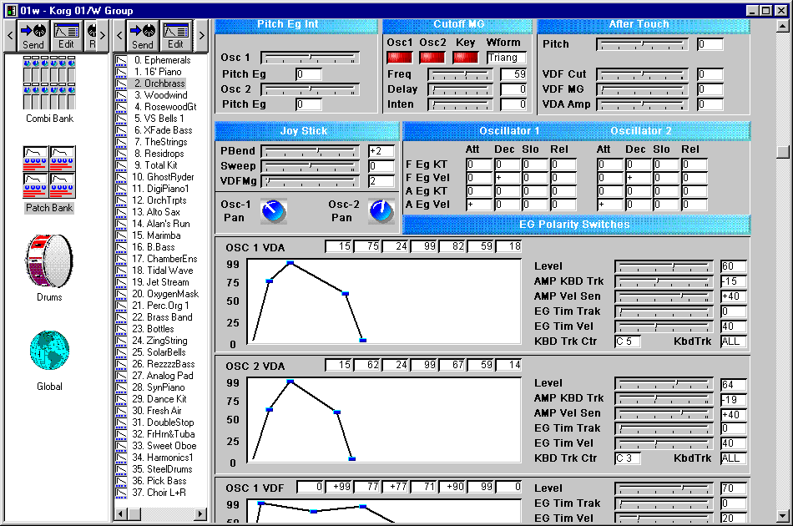Open the Global settings globe icon
The width and height of the screenshot is (793, 526).
(49, 351)
